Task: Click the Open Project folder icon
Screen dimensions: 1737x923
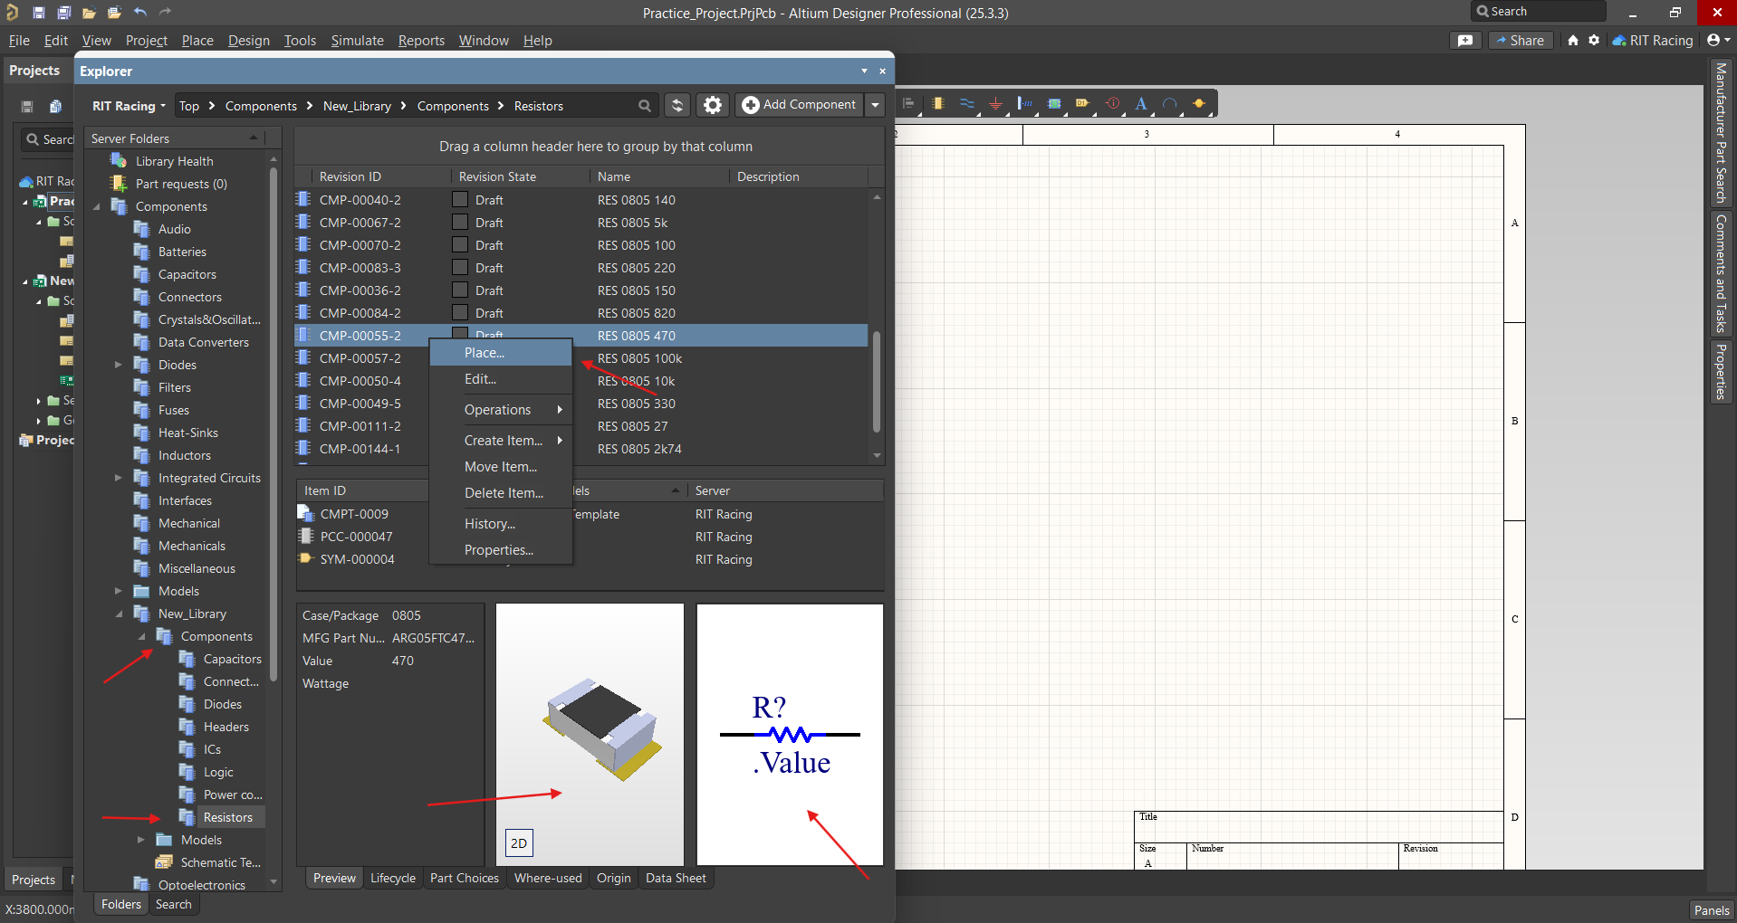Action: coord(114,13)
